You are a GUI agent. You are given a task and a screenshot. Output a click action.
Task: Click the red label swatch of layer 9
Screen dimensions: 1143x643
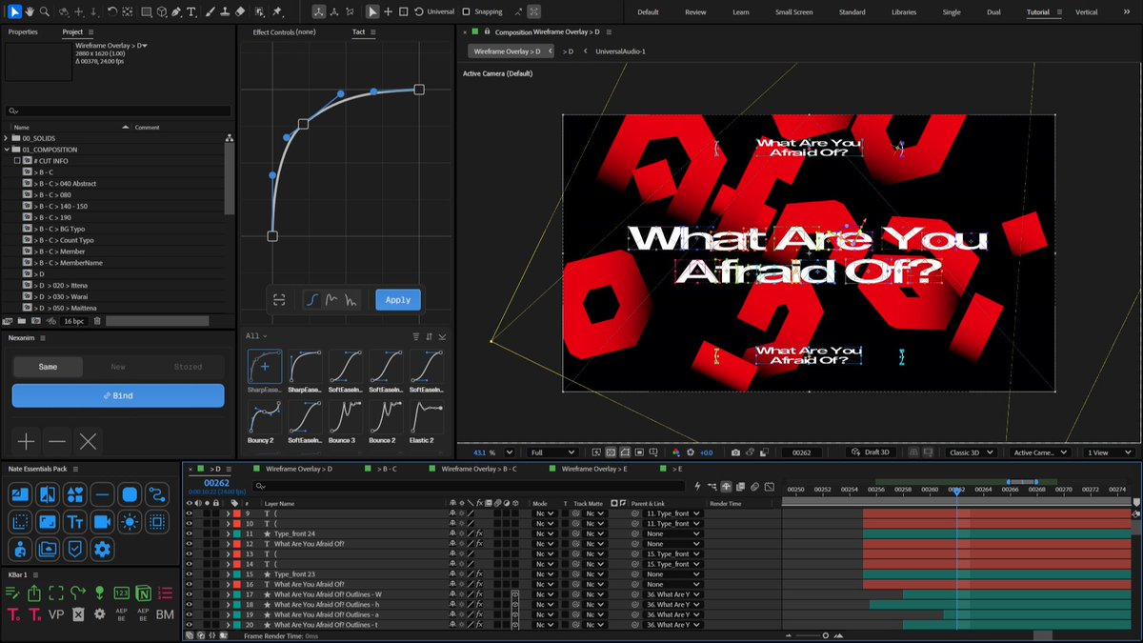click(236, 513)
